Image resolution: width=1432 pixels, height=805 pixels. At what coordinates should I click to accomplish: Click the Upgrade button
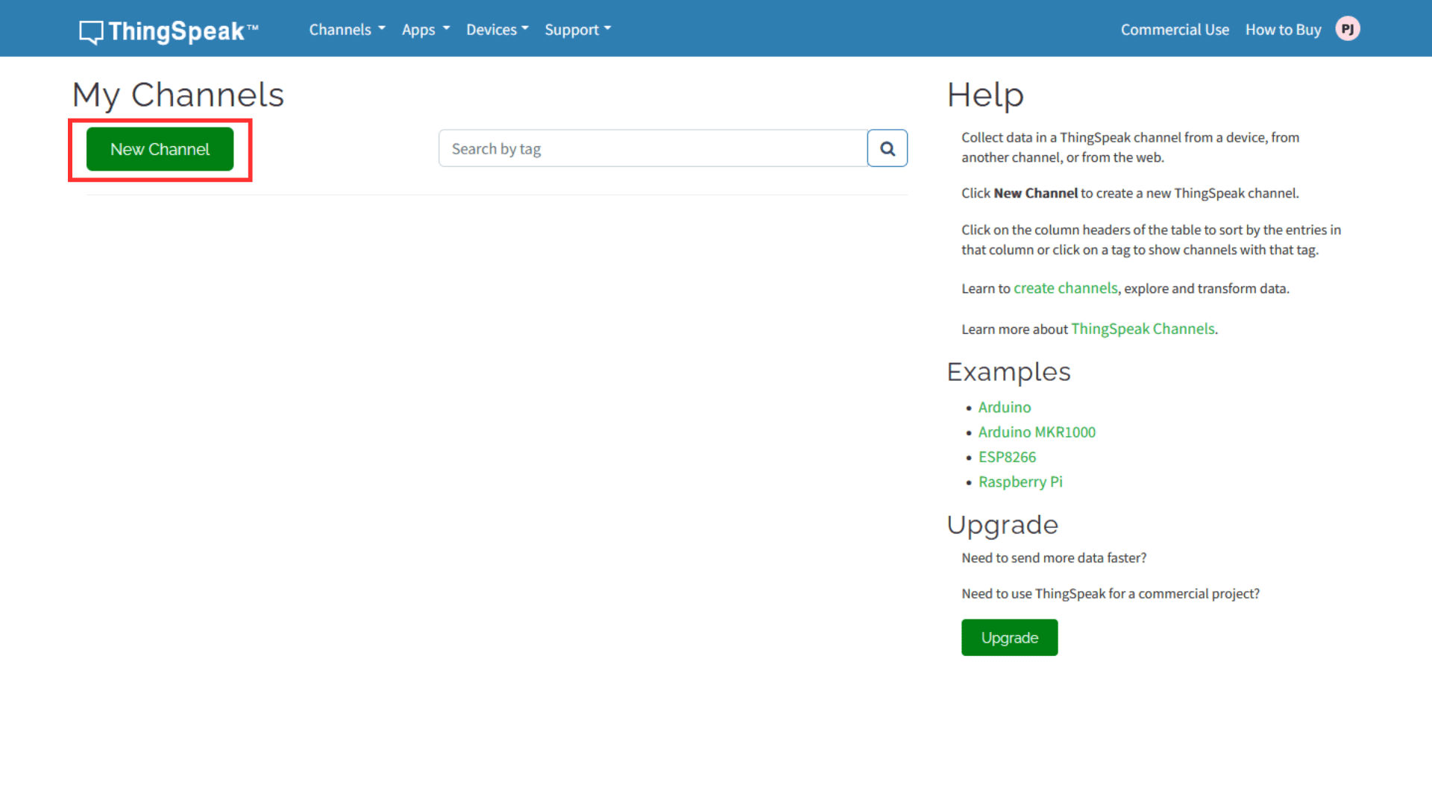(x=1009, y=637)
